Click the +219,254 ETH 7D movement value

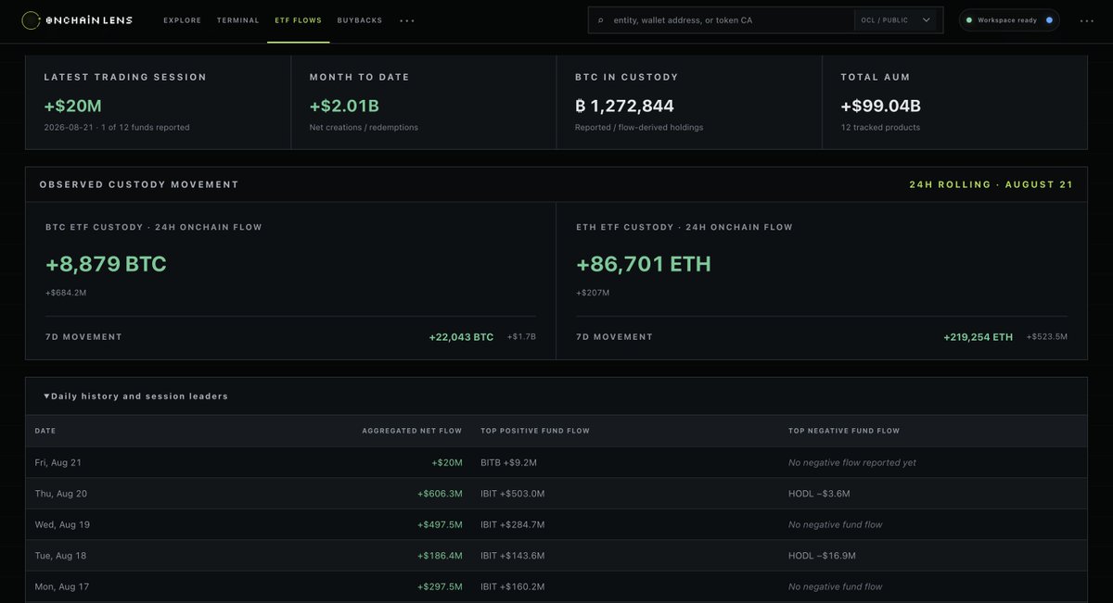pos(979,337)
